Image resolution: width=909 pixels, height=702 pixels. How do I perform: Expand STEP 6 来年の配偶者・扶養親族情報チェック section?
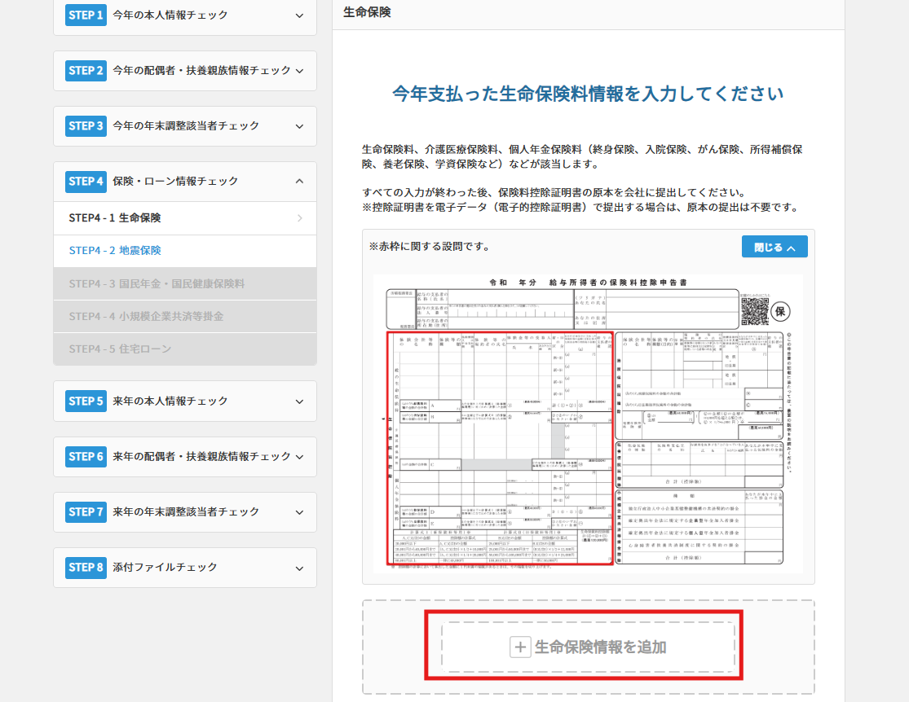185,457
